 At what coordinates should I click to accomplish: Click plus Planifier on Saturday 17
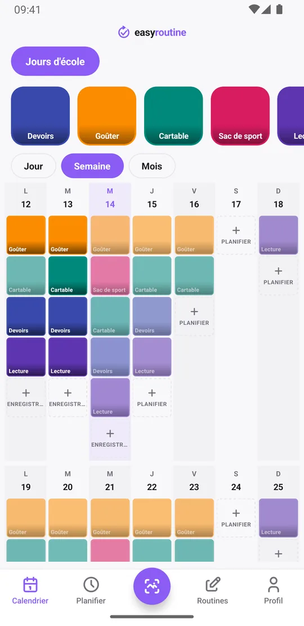point(236,235)
